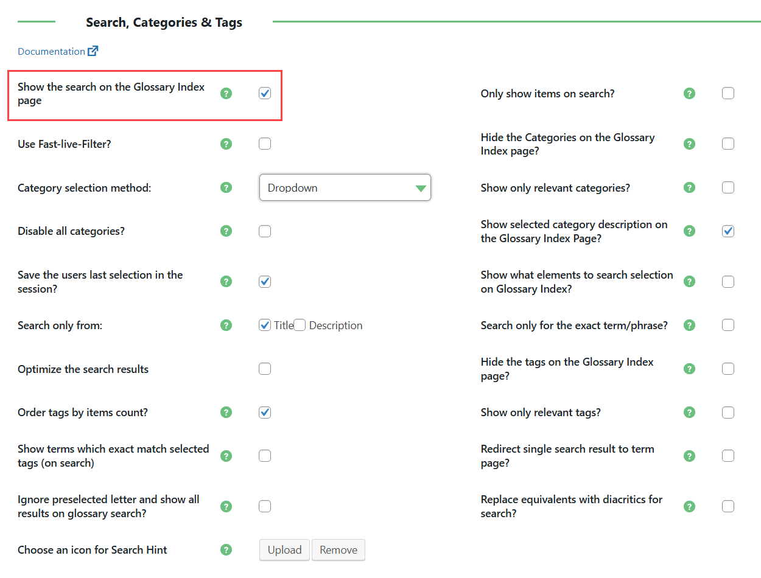Image resolution: width=761 pixels, height=578 pixels.
Task: Open help icon for Redirect single search result
Action: click(689, 456)
